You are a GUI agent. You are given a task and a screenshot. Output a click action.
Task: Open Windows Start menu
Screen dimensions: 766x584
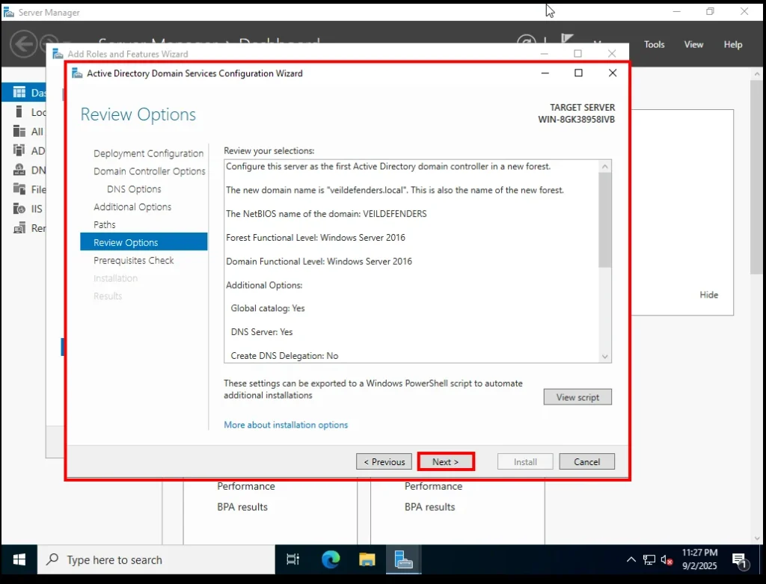click(x=19, y=559)
